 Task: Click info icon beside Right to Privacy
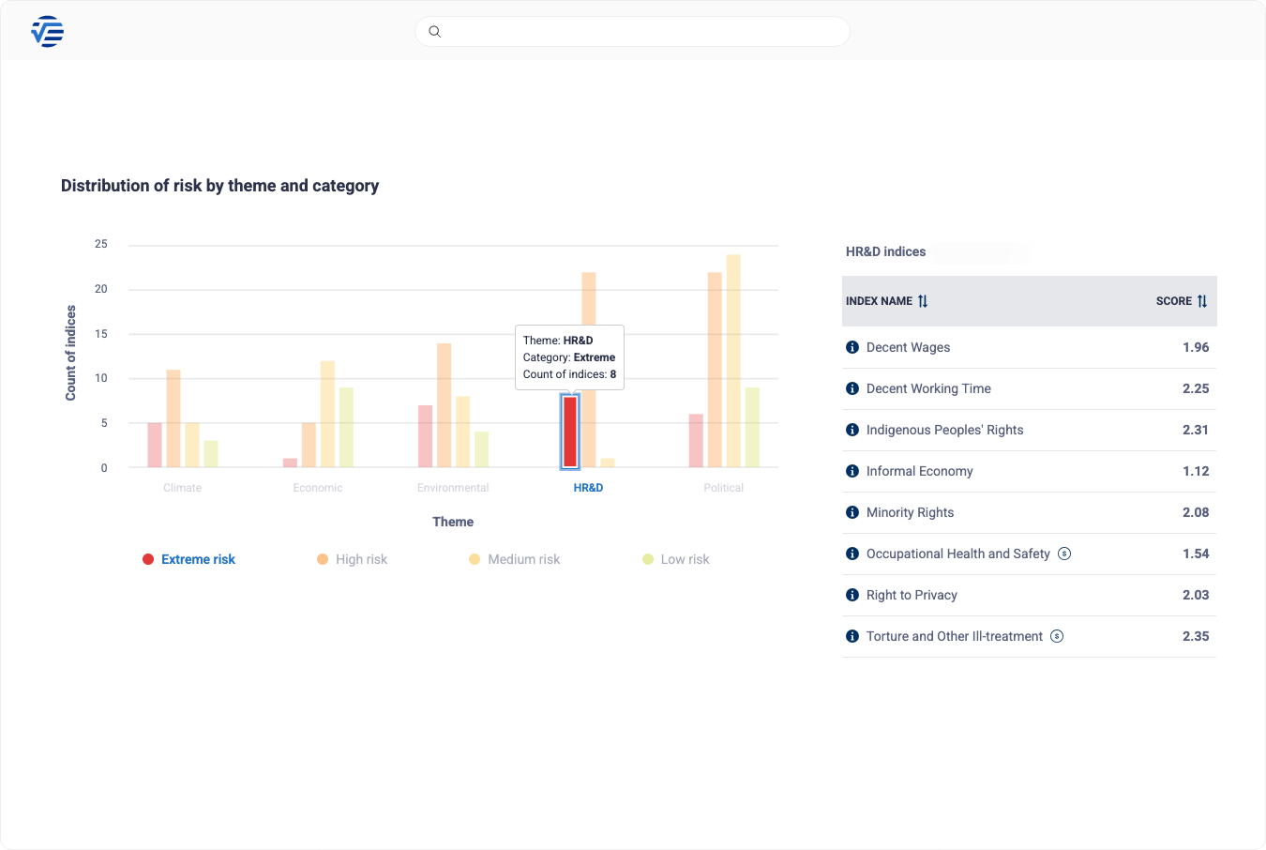[852, 595]
